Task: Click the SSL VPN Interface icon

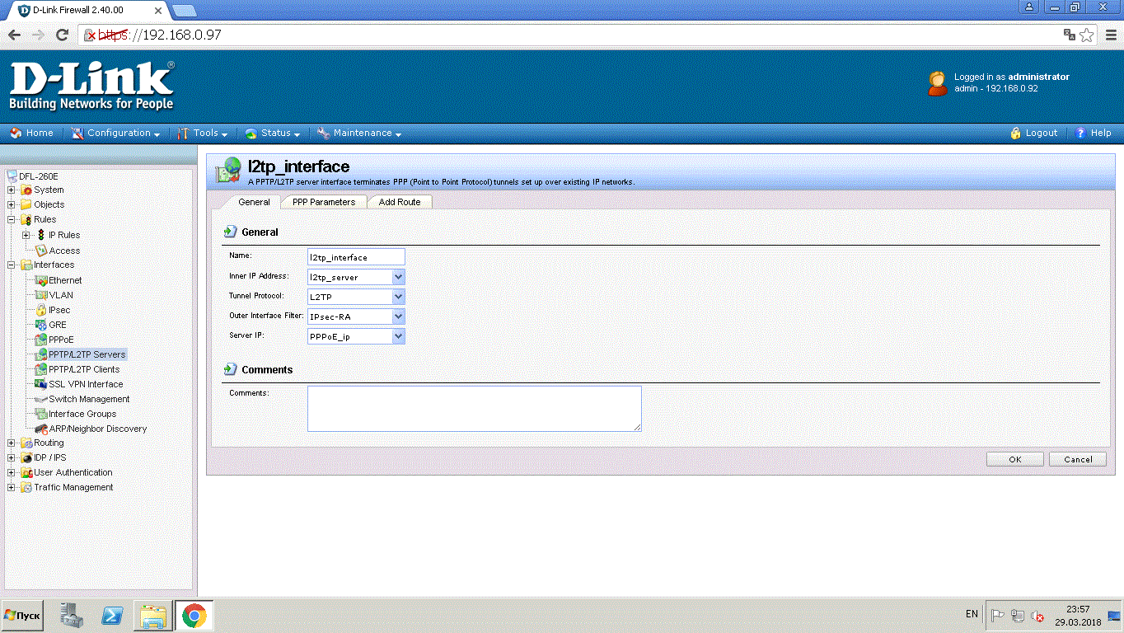Action: click(41, 384)
